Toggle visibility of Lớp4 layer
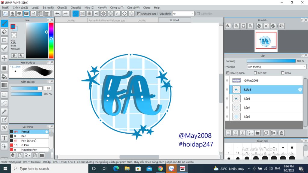 [x=227, y=108]
